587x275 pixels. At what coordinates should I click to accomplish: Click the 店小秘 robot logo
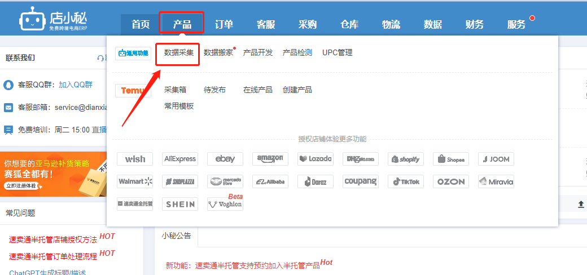(53, 18)
